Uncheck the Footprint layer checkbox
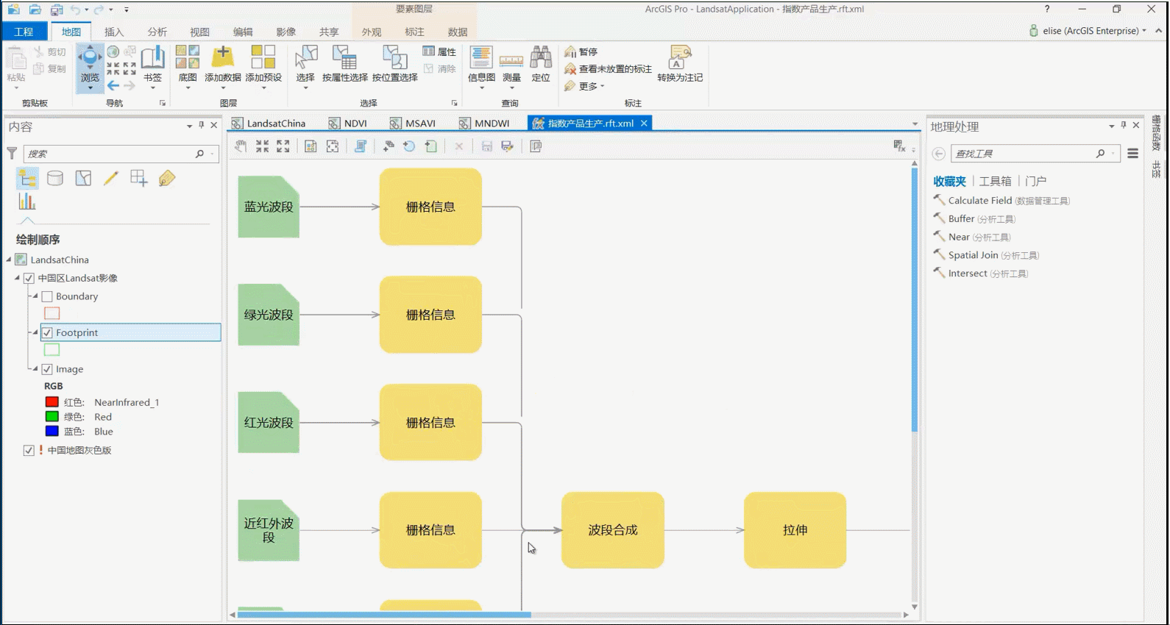The height and width of the screenshot is (625, 1170). tap(47, 332)
